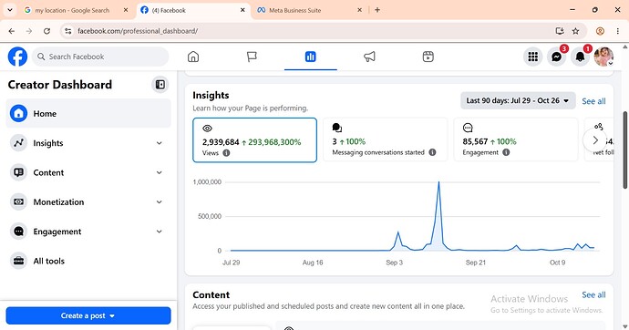Open the account profile picture menu

pyautogui.click(x=603, y=57)
